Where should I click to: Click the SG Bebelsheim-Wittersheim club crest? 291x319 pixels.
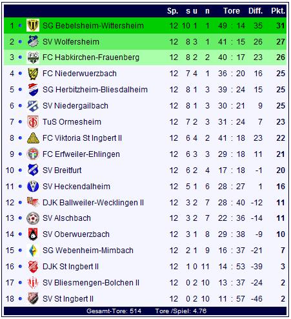(33, 25)
